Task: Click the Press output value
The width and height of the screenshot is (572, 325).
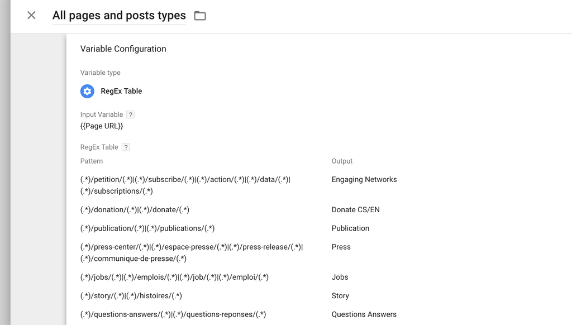Action: (341, 247)
